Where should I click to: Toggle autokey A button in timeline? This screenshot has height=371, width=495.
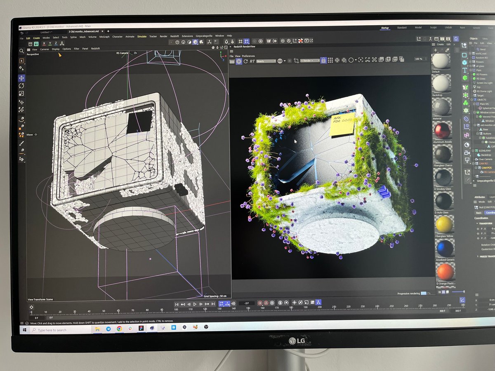point(266,303)
